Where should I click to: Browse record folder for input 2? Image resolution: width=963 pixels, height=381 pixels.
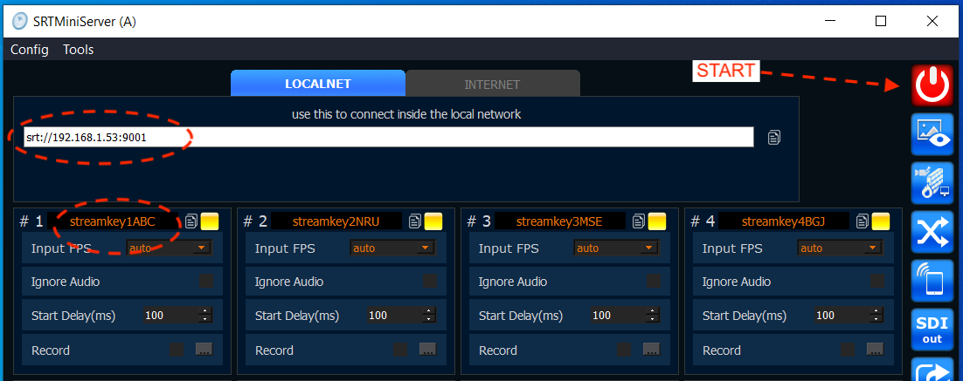coord(427,349)
